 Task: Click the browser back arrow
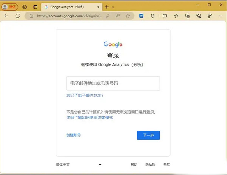pyautogui.click(x=6, y=16)
